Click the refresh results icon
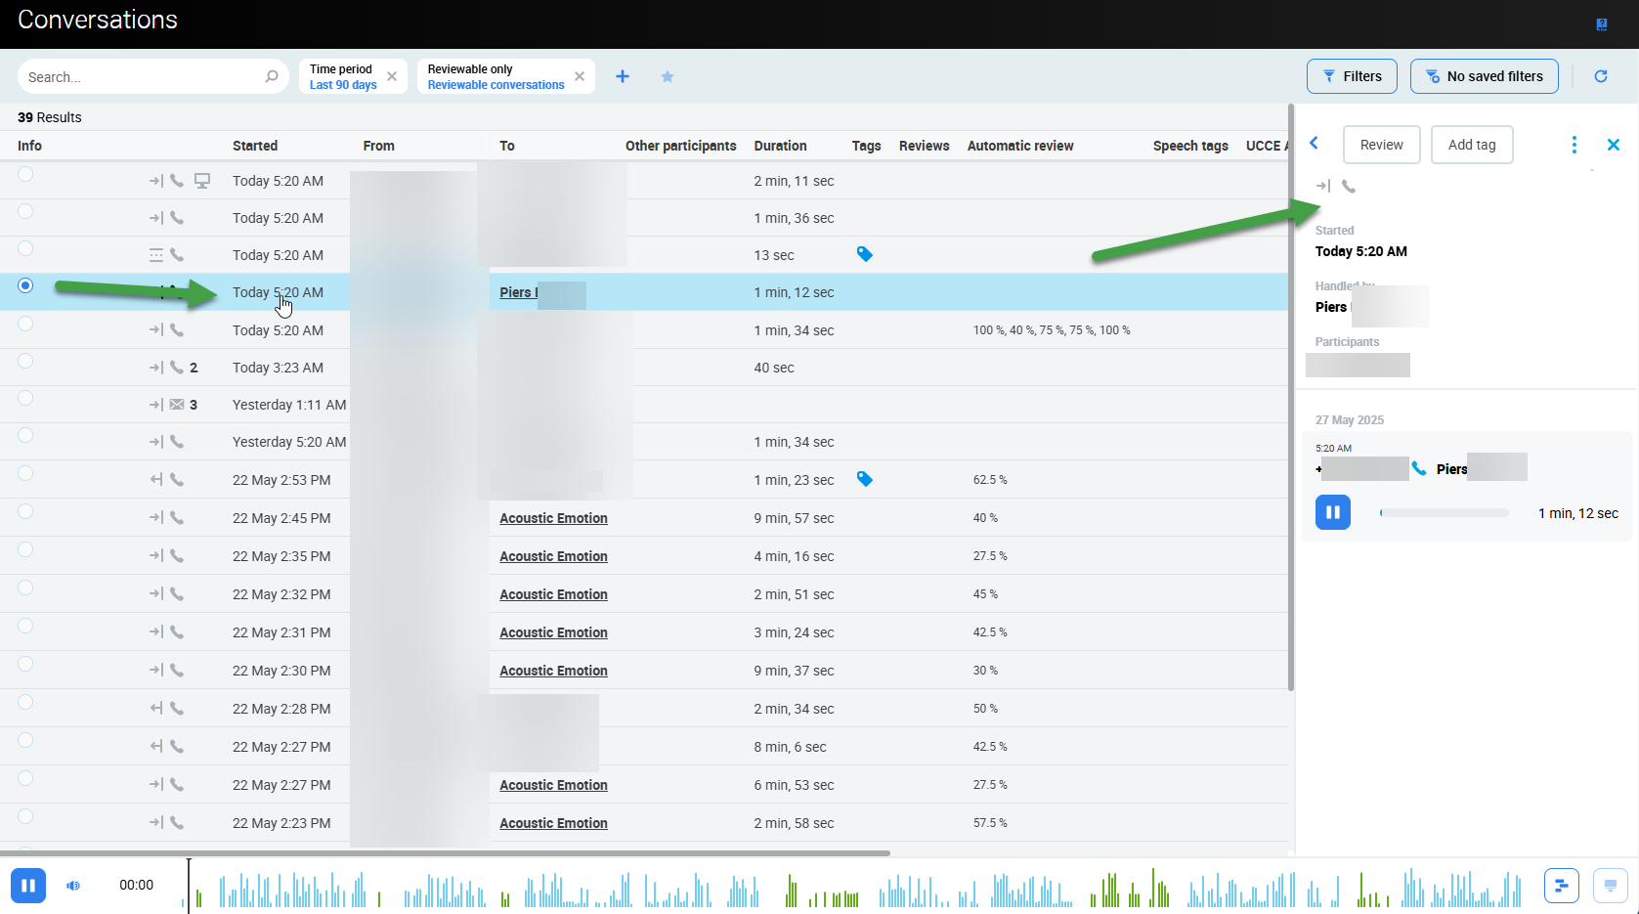The image size is (1639, 914). click(1601, 76)
